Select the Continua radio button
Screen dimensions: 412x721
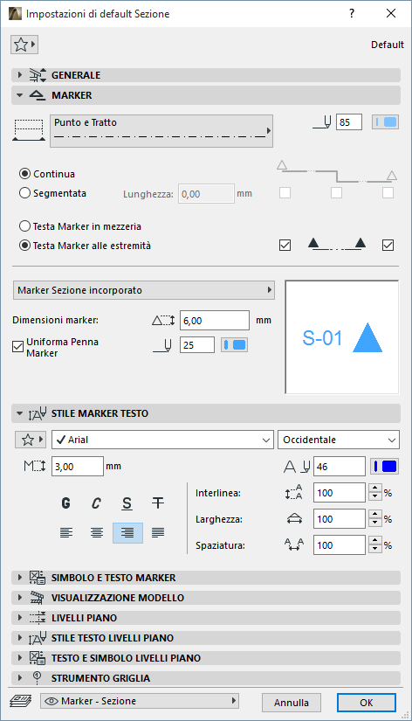(x=24, y=174)
